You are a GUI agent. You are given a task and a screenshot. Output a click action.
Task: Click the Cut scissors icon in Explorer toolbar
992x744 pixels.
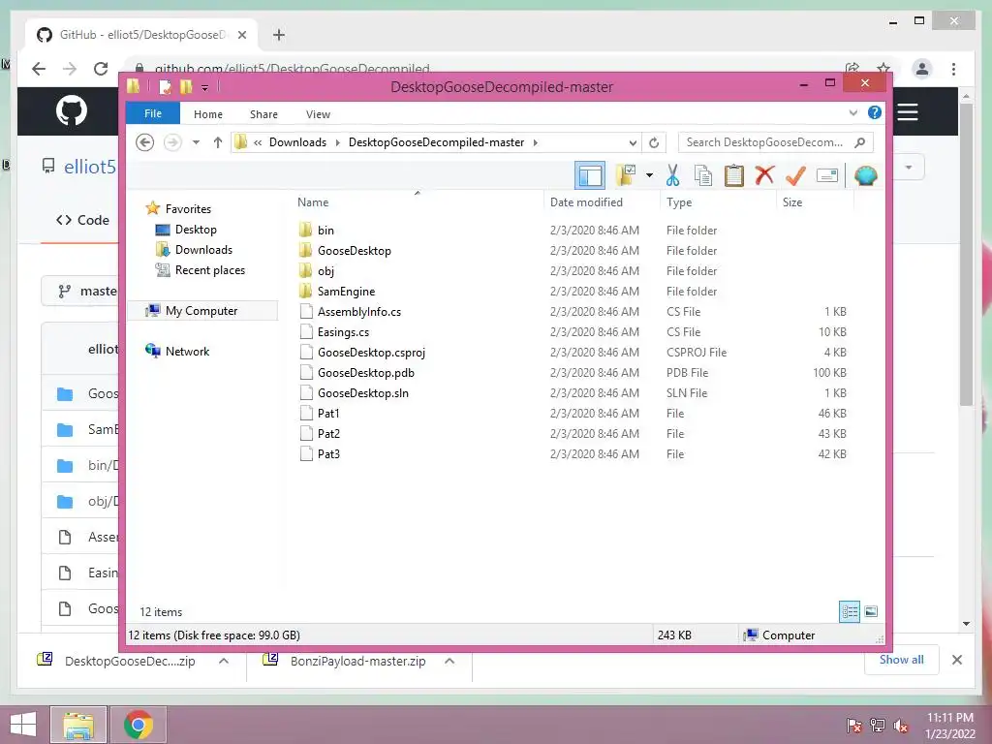click(x=672, y=175)
